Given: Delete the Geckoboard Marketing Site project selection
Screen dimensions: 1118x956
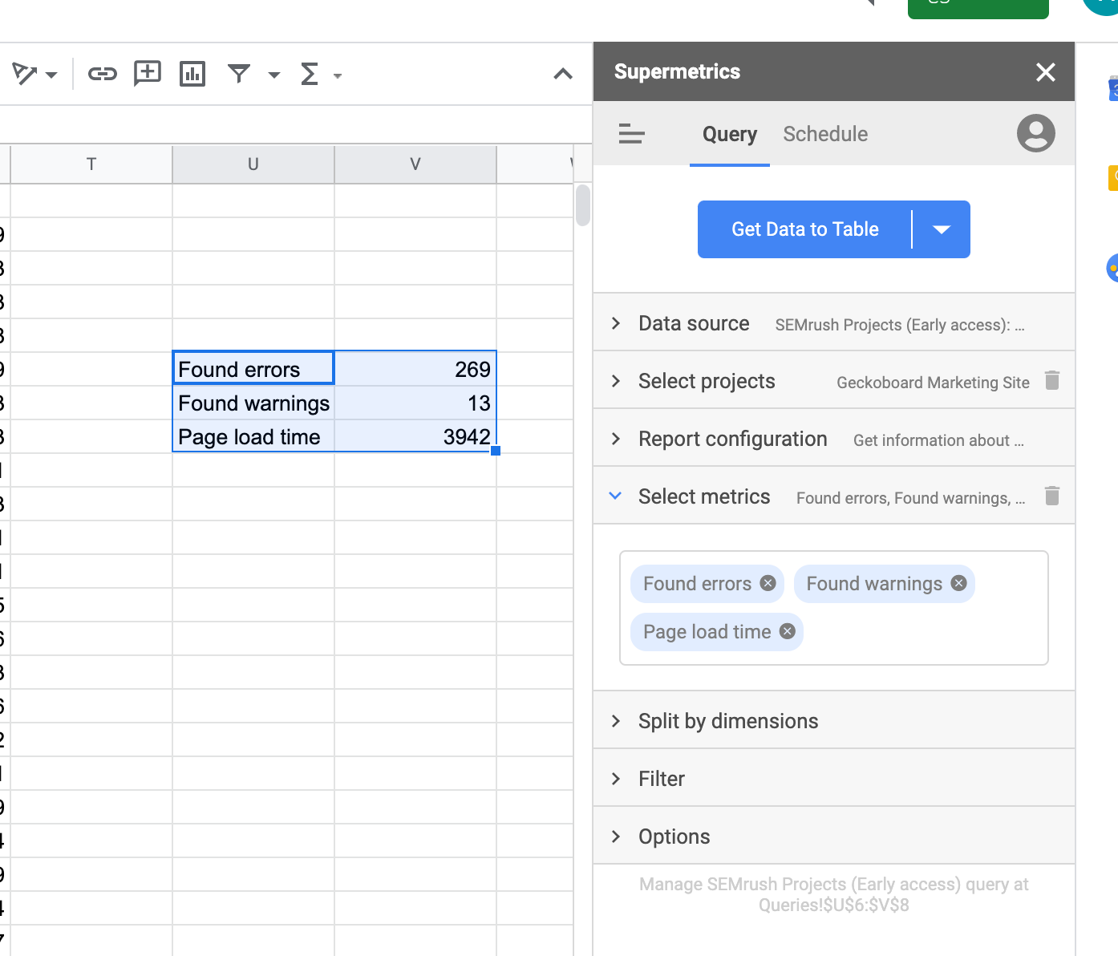Looking at the screenshot, I should click(1052, 381).
